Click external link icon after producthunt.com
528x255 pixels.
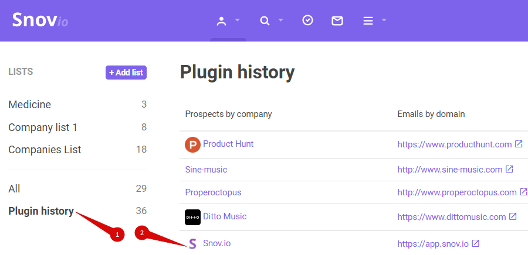tap(519, 144)
